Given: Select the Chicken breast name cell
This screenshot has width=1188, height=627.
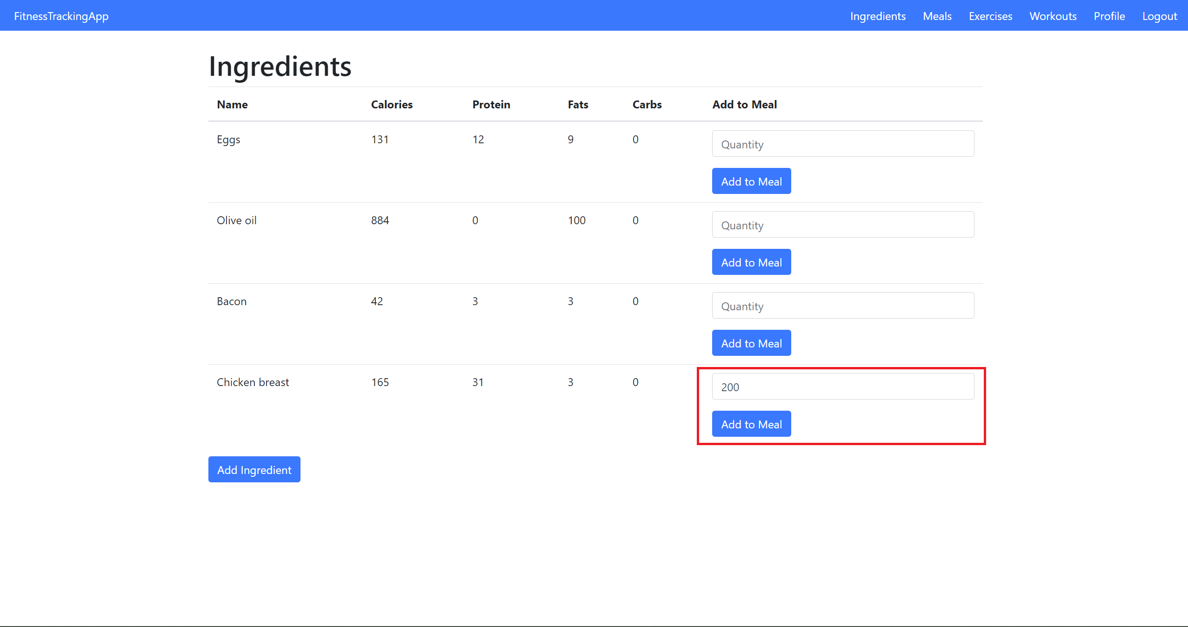Looking at the screenshot, I should pos(253,382).
